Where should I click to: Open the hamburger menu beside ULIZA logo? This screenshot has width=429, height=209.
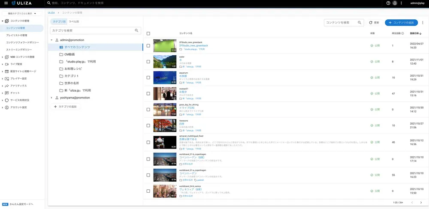[x=6, y=3]
